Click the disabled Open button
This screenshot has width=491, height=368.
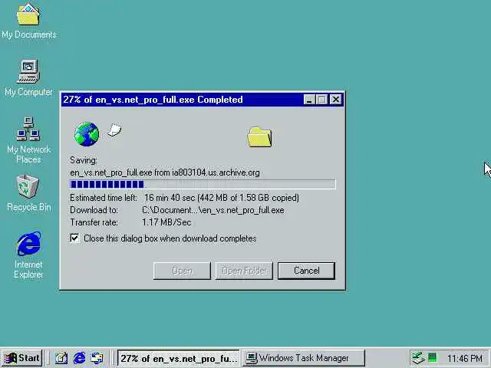182,271
